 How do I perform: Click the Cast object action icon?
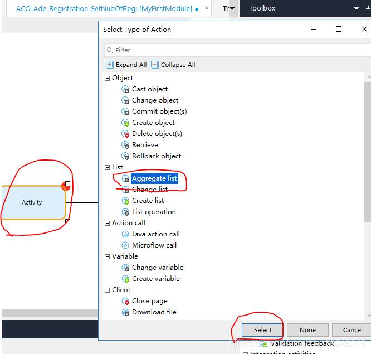[x=125, y=89]
